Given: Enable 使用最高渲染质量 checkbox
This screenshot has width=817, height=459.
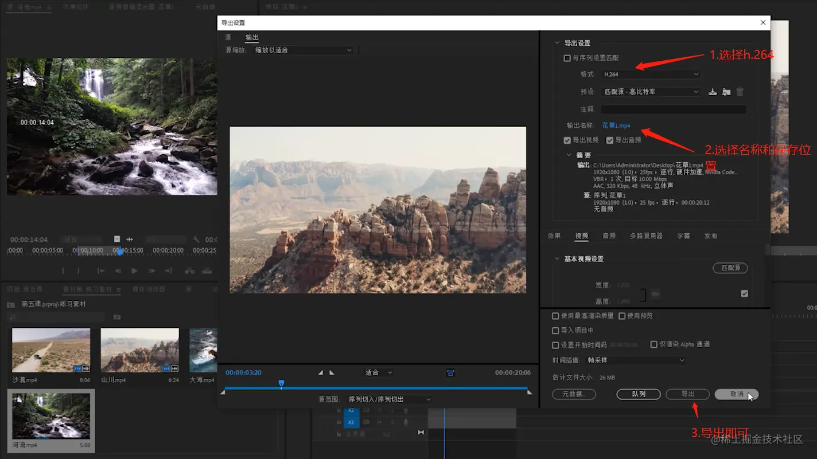Looking at the screenshot, I should [x=555, y=316].
